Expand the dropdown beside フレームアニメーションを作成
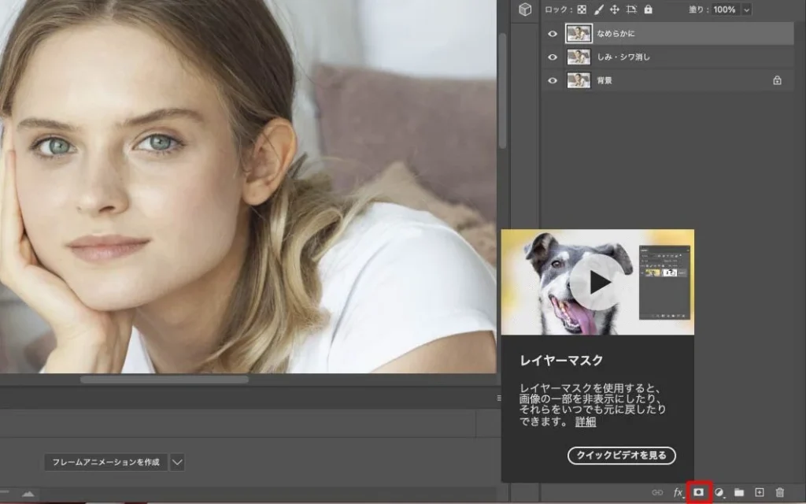 (177, 462)
